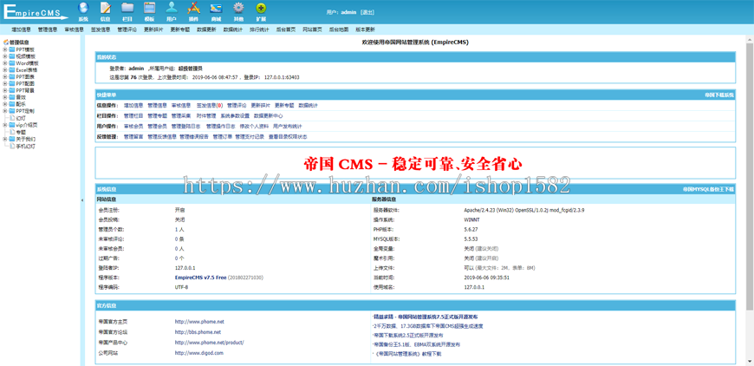Open the 商城 card icon menu

216,11
